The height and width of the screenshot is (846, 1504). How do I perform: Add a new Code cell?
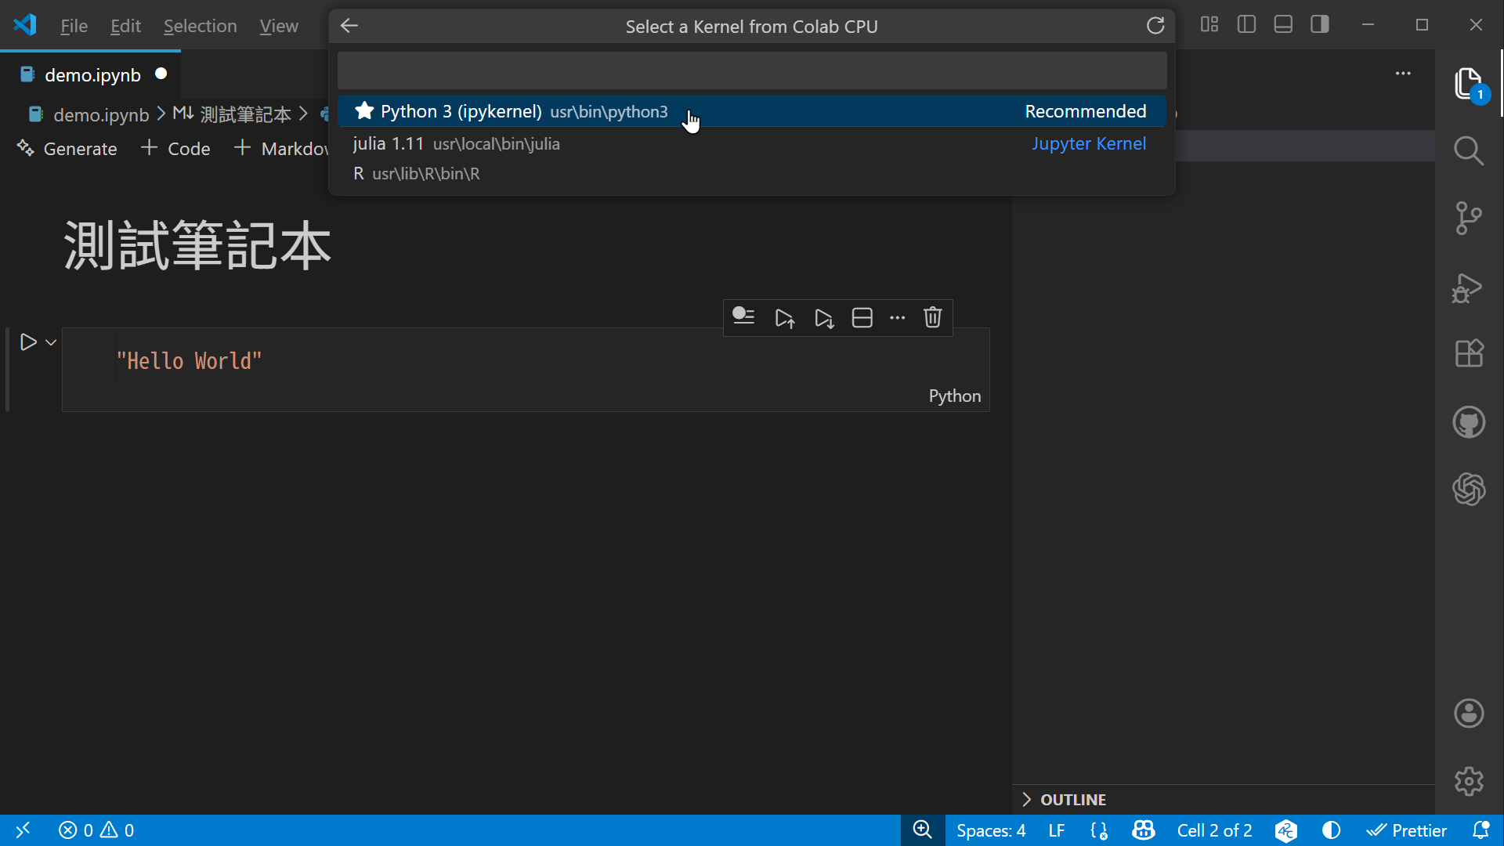click(175, 149)
